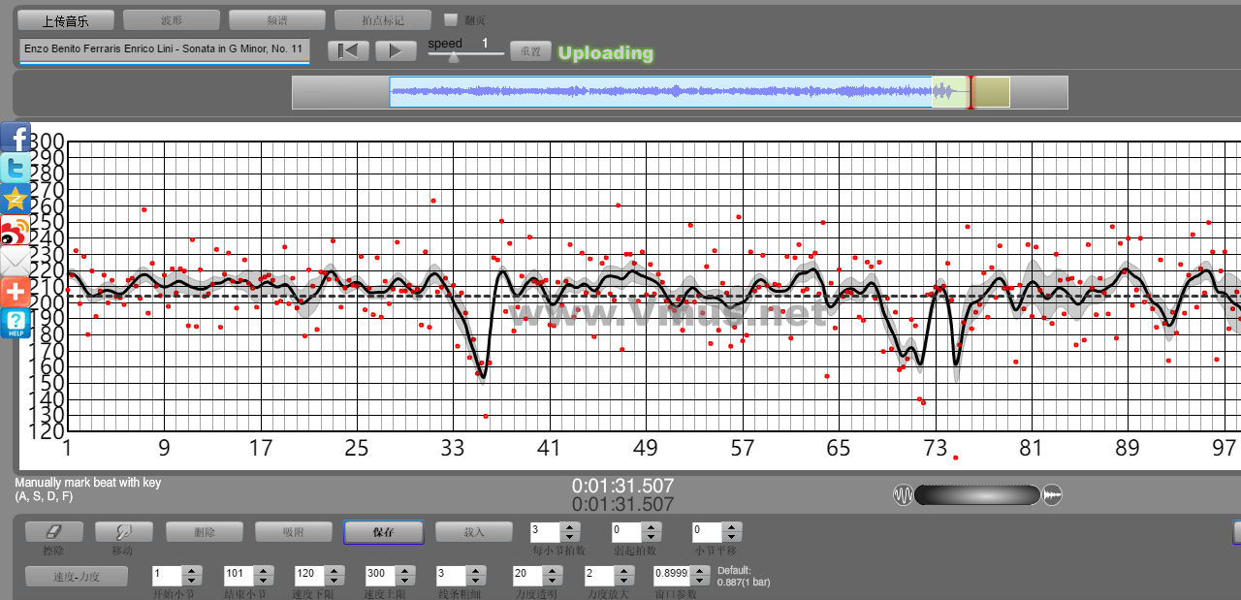Select the move (移动) tool
Viewport: 1241px width, 600px height.
pos(123,532)
